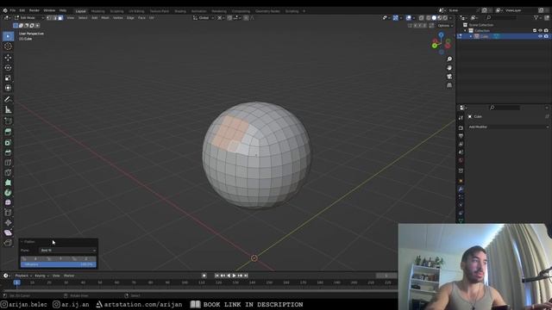
Task: Open the timeline Keying dropdown
Action: point(41,276)
